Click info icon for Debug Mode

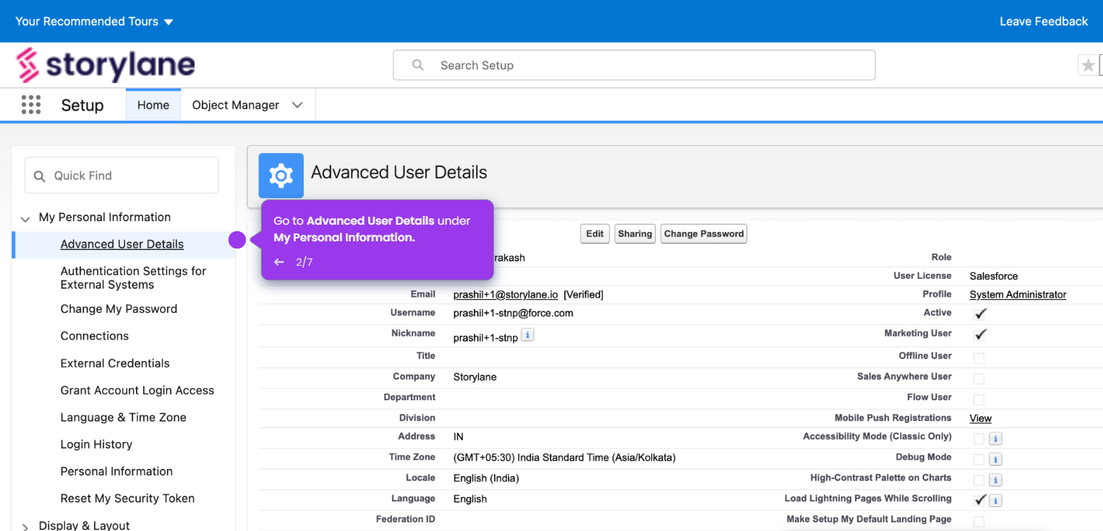click(x=995, y=459)
